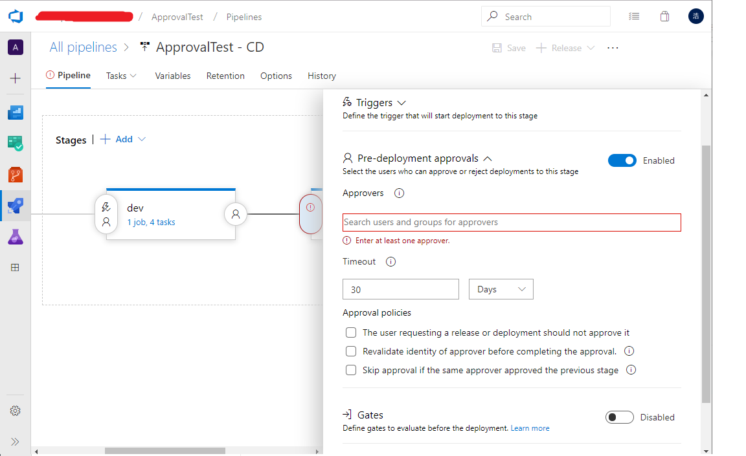Screen dimensions: 746x456
Task: Open post-deployment conditions on dev stage
Action: pos(236,214)
